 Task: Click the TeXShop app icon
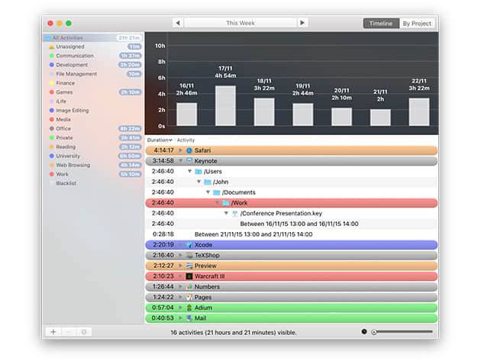pyautogui.click(x=189, y=255)
